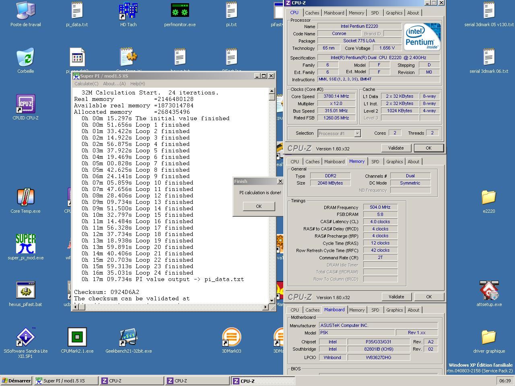Image resolution: width=515 pixels, height=386 pixels.
Task: Activate second CPU-Z taskbar button
Action: coord(198,381)
